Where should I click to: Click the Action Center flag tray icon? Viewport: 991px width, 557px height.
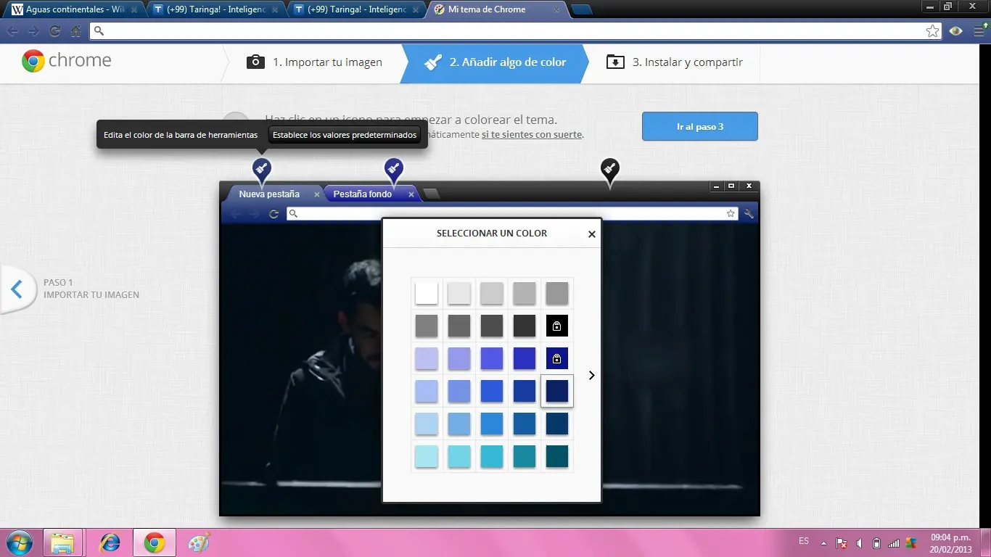[x=842, y=542]
